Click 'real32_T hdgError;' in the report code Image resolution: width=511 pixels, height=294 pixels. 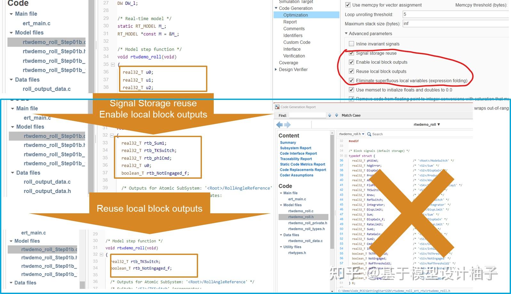coord(367,166)
